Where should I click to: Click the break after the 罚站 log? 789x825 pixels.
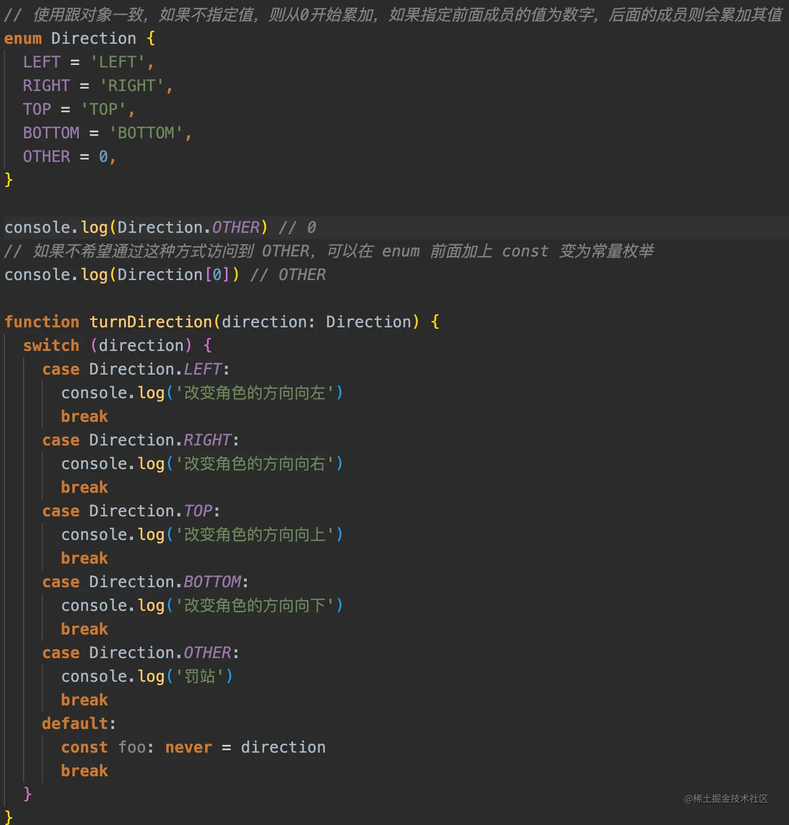click(85, 700)
